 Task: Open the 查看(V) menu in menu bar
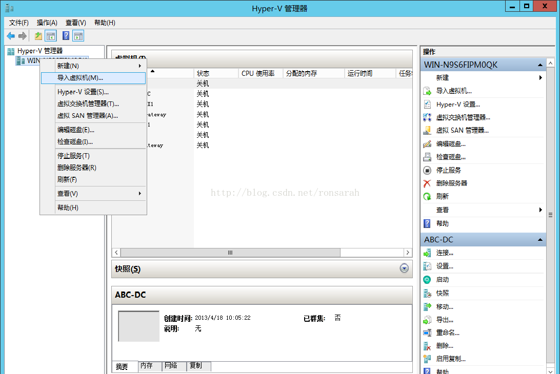point(76,23)
